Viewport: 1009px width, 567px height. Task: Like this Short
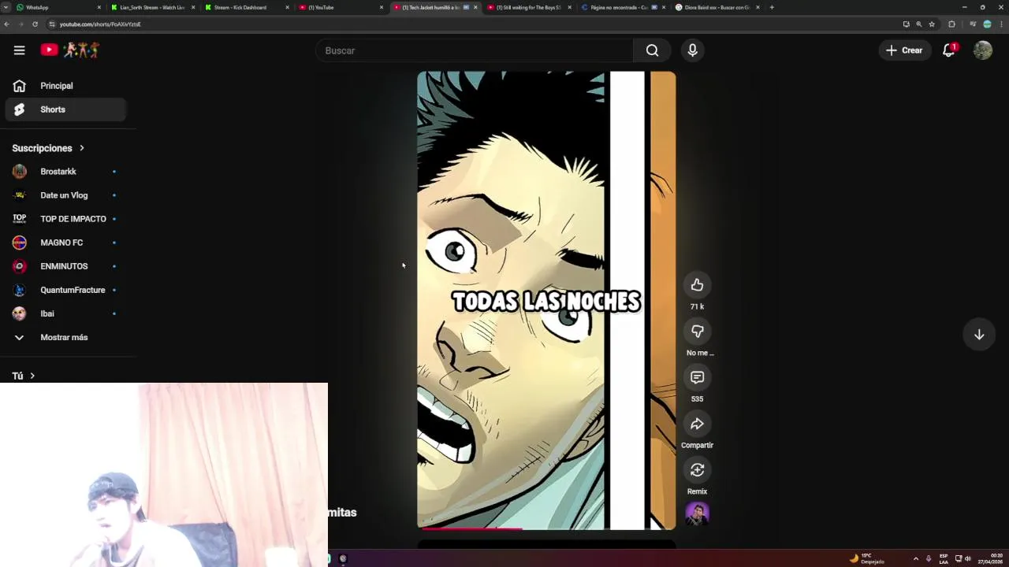click(x=697, y=285)
